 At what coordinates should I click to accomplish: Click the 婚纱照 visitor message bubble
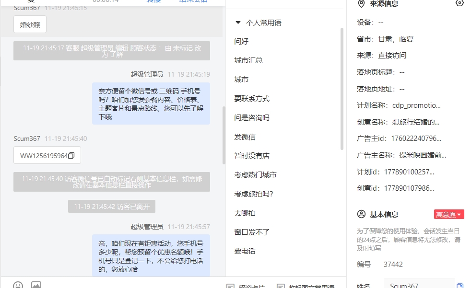(x=30, y=24)
